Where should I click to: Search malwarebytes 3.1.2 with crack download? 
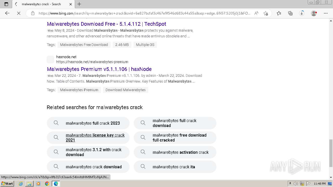coord(88,152)
